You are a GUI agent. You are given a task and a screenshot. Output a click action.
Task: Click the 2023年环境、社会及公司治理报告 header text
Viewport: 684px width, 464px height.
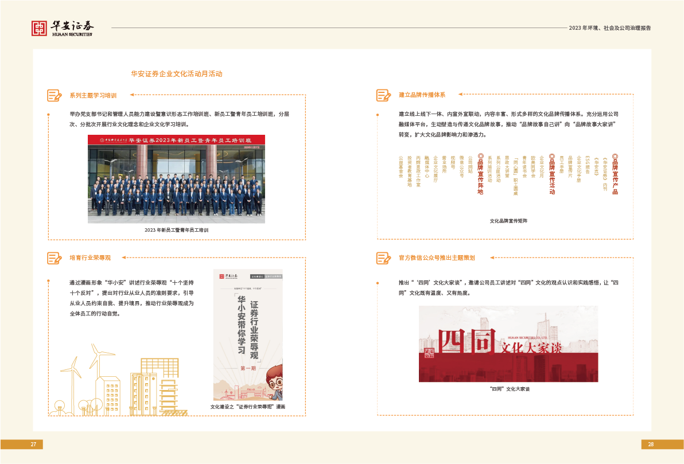tap(609, 28)
